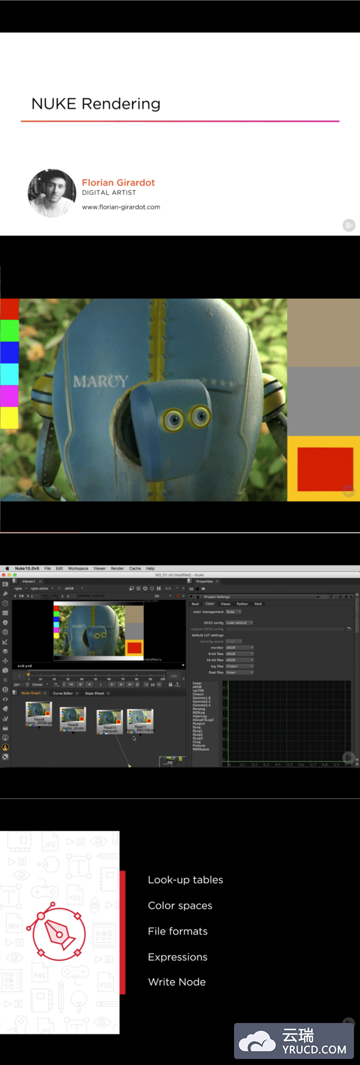The width and height of the screenshot is (360, 1065).
Task: Jump to the first frame
Action: 71,684
